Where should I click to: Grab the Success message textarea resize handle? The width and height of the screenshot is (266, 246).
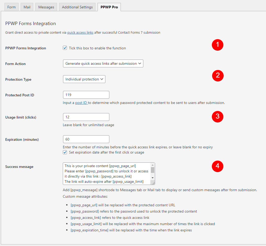pyautogui.click(x=153, y=183)
